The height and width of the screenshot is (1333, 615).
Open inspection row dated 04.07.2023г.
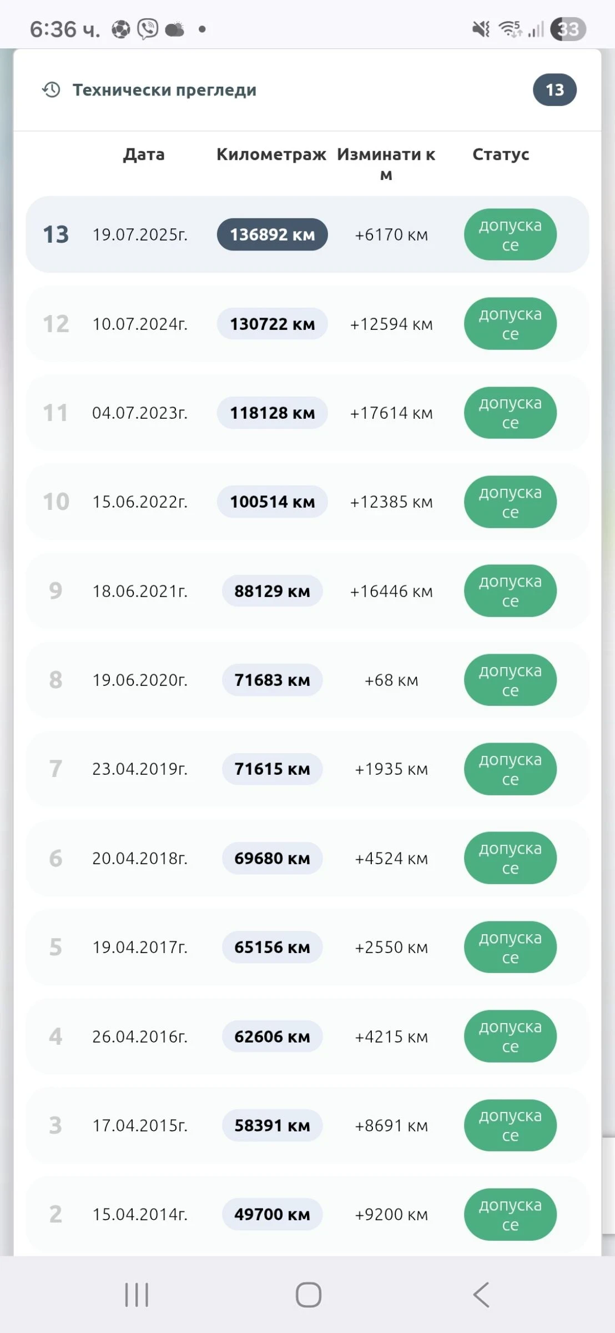(x=140, y=413)
